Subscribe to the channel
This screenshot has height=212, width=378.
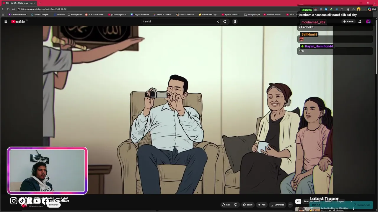click(x=54, y=205)
